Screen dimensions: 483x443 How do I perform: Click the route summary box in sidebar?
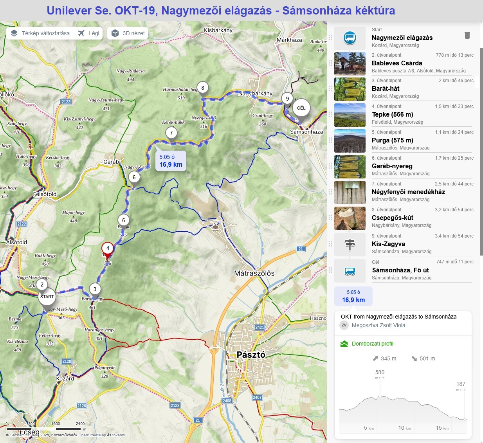tap(353, 296)
